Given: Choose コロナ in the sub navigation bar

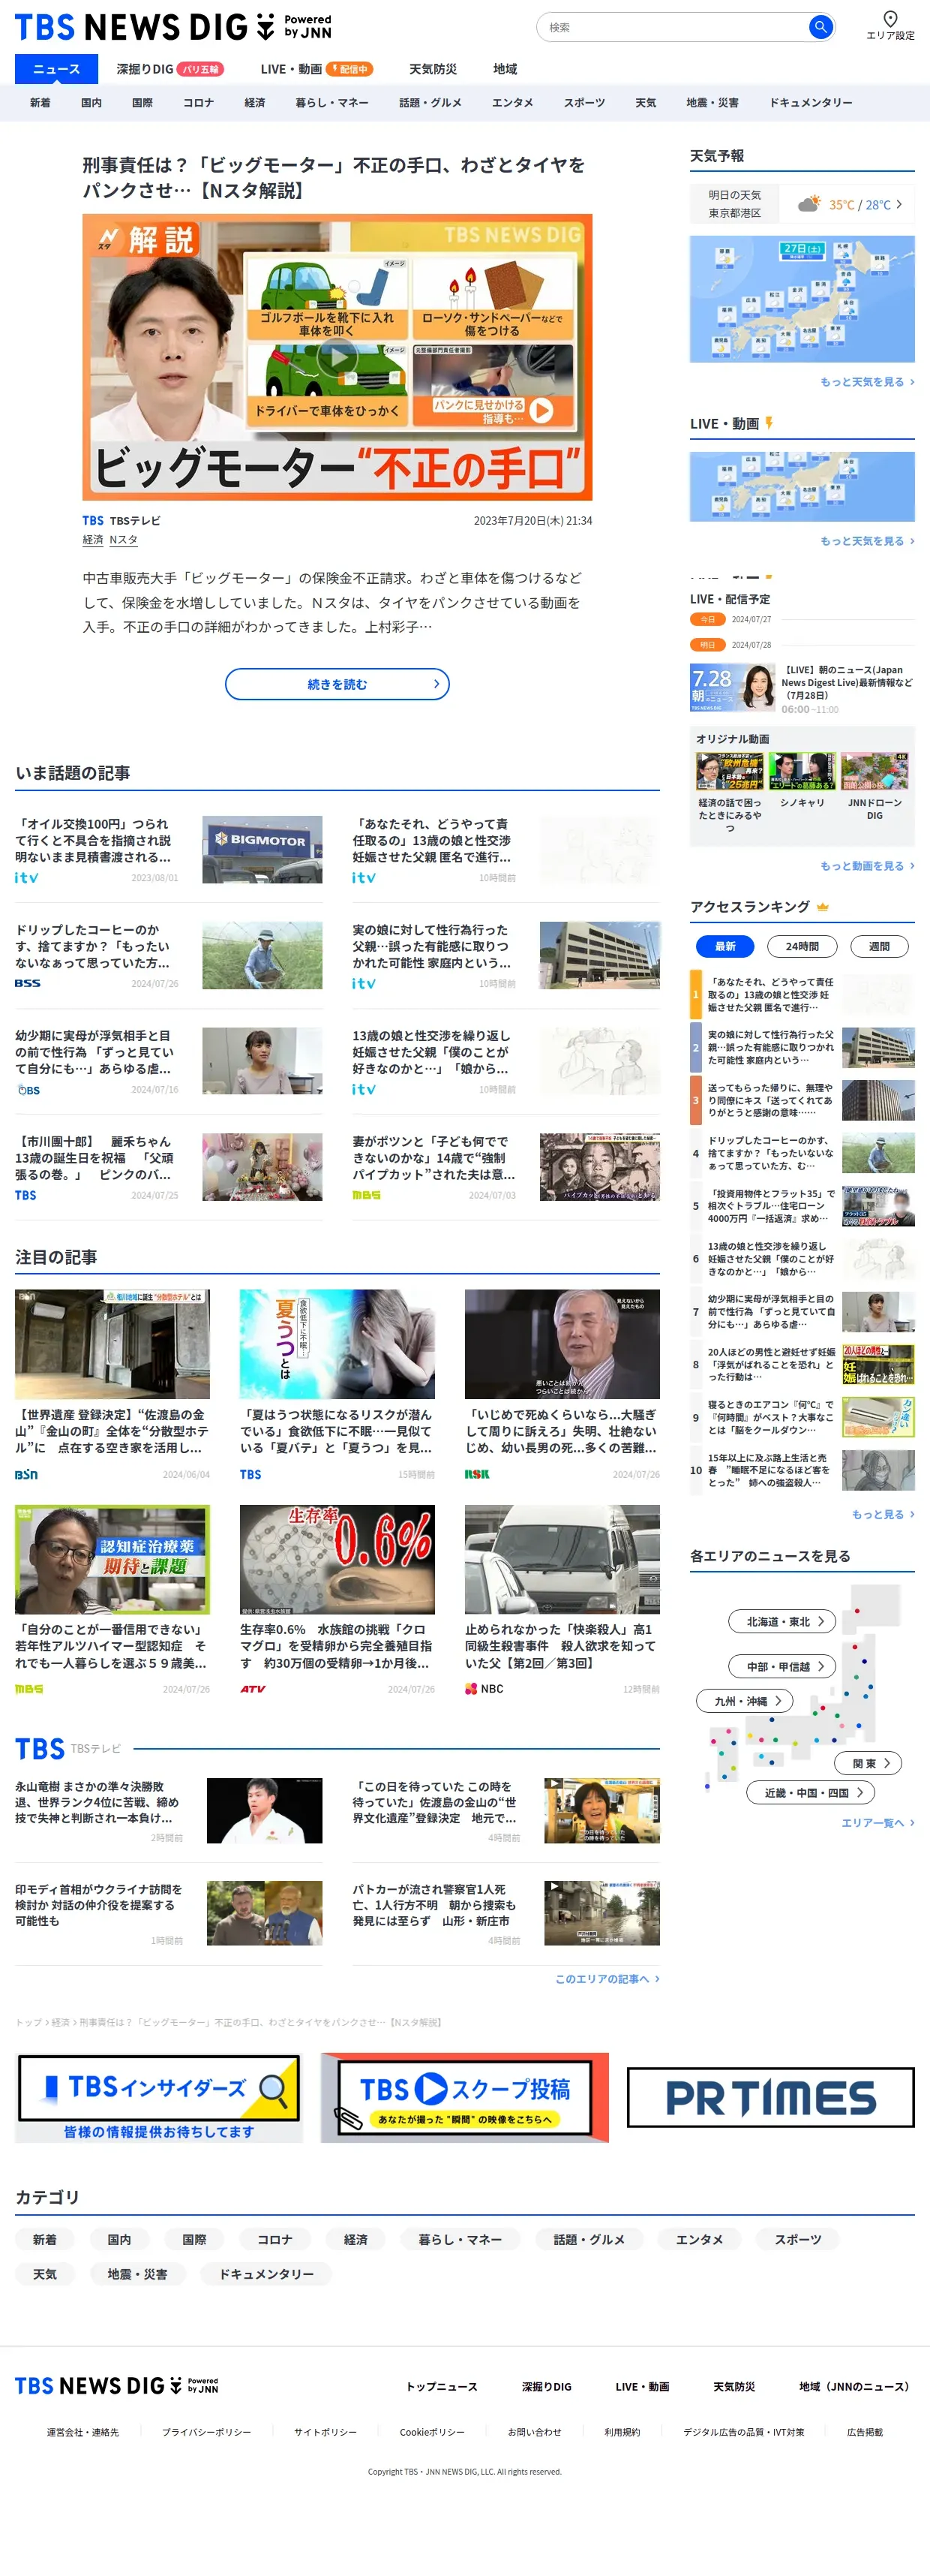Looking at the screenshot, I should (198, 103).
